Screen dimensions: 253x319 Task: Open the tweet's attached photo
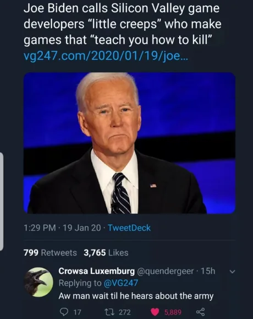[130, 143]
